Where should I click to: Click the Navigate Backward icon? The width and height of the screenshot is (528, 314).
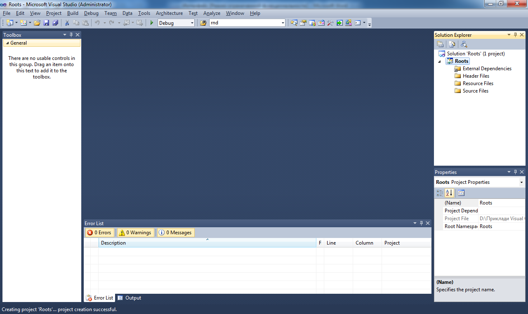(x=126, y=23)
